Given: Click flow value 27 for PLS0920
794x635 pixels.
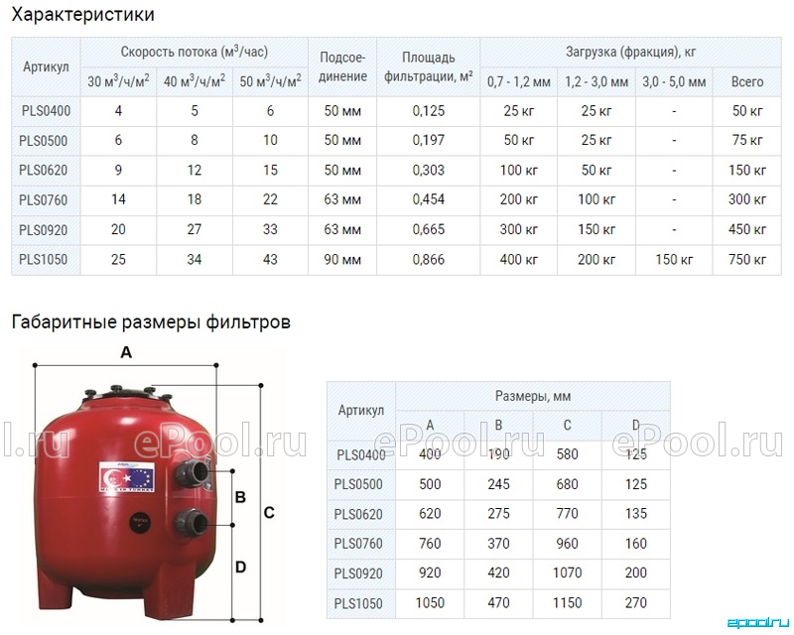Looking at the screenshot, I should 195,229.
